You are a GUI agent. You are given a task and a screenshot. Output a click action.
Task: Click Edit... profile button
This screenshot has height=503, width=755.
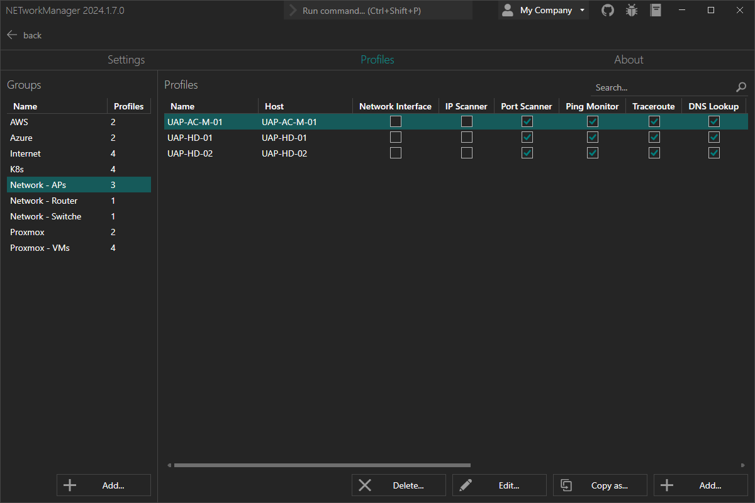(500, 485)
